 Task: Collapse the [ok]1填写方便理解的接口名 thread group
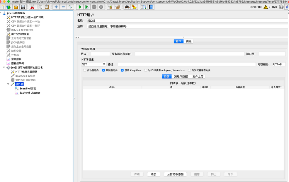pos(4,68)
